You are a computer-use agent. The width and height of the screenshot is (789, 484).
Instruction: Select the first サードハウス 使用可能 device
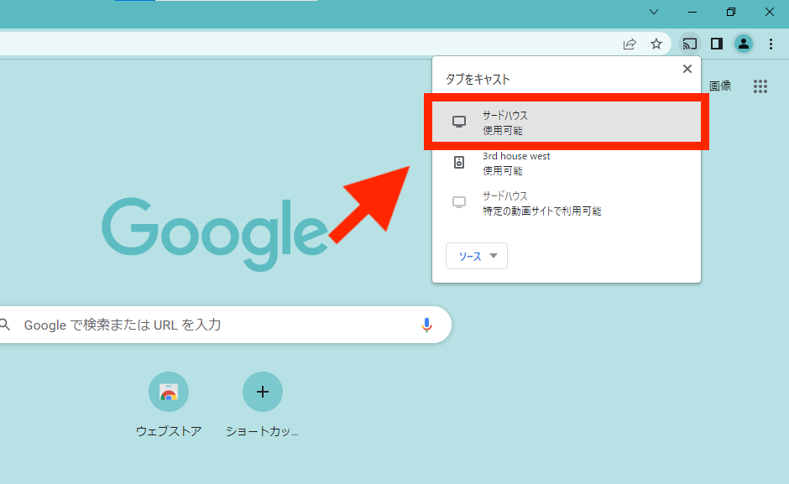pyautogui.click(x=567, y=122)
